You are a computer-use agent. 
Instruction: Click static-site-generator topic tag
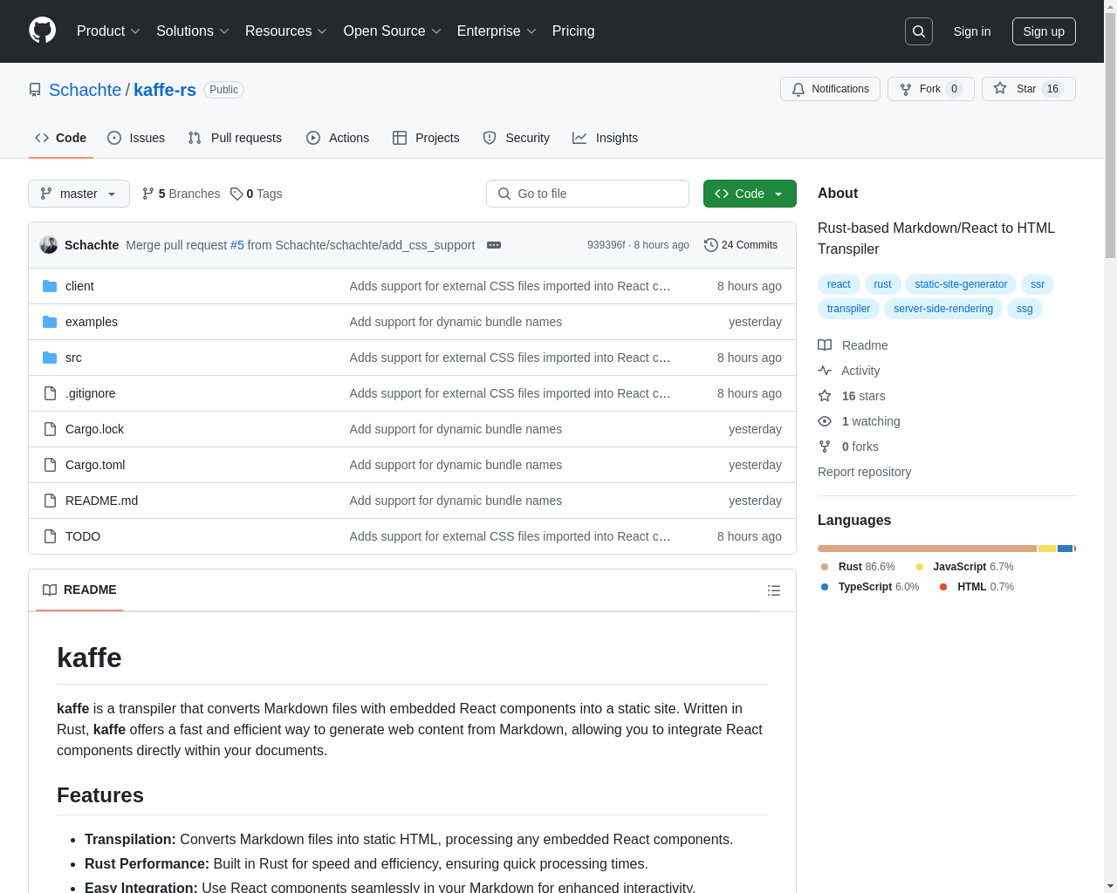[x=961, y=284]
